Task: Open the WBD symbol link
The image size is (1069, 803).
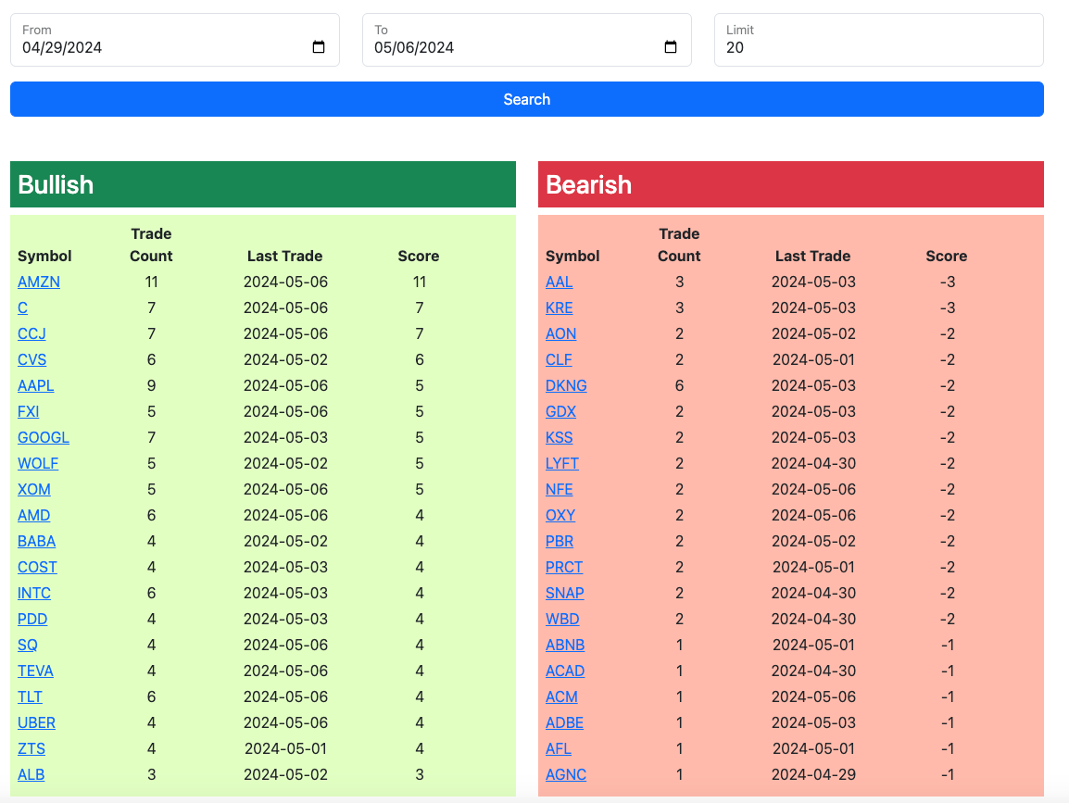Action: coord(562,619)
